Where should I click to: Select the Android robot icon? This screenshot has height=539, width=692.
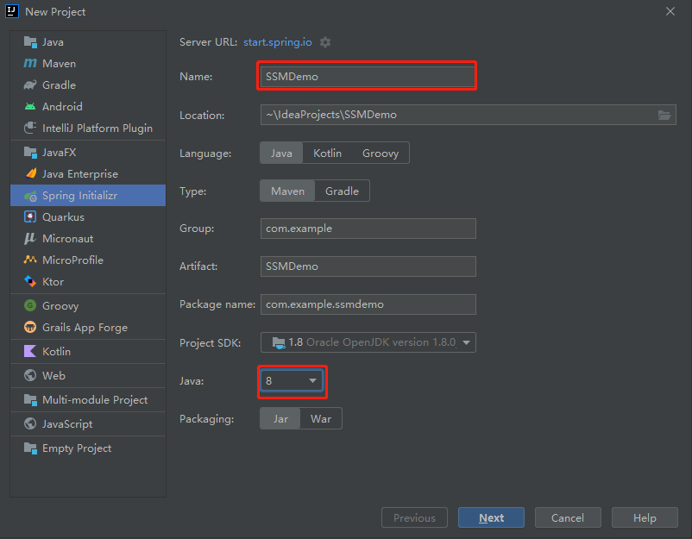click(x=30, y=106)
